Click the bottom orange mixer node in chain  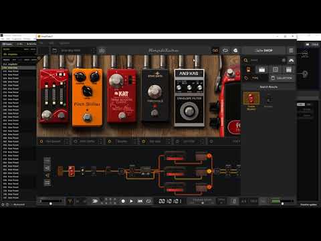point(209,187)
